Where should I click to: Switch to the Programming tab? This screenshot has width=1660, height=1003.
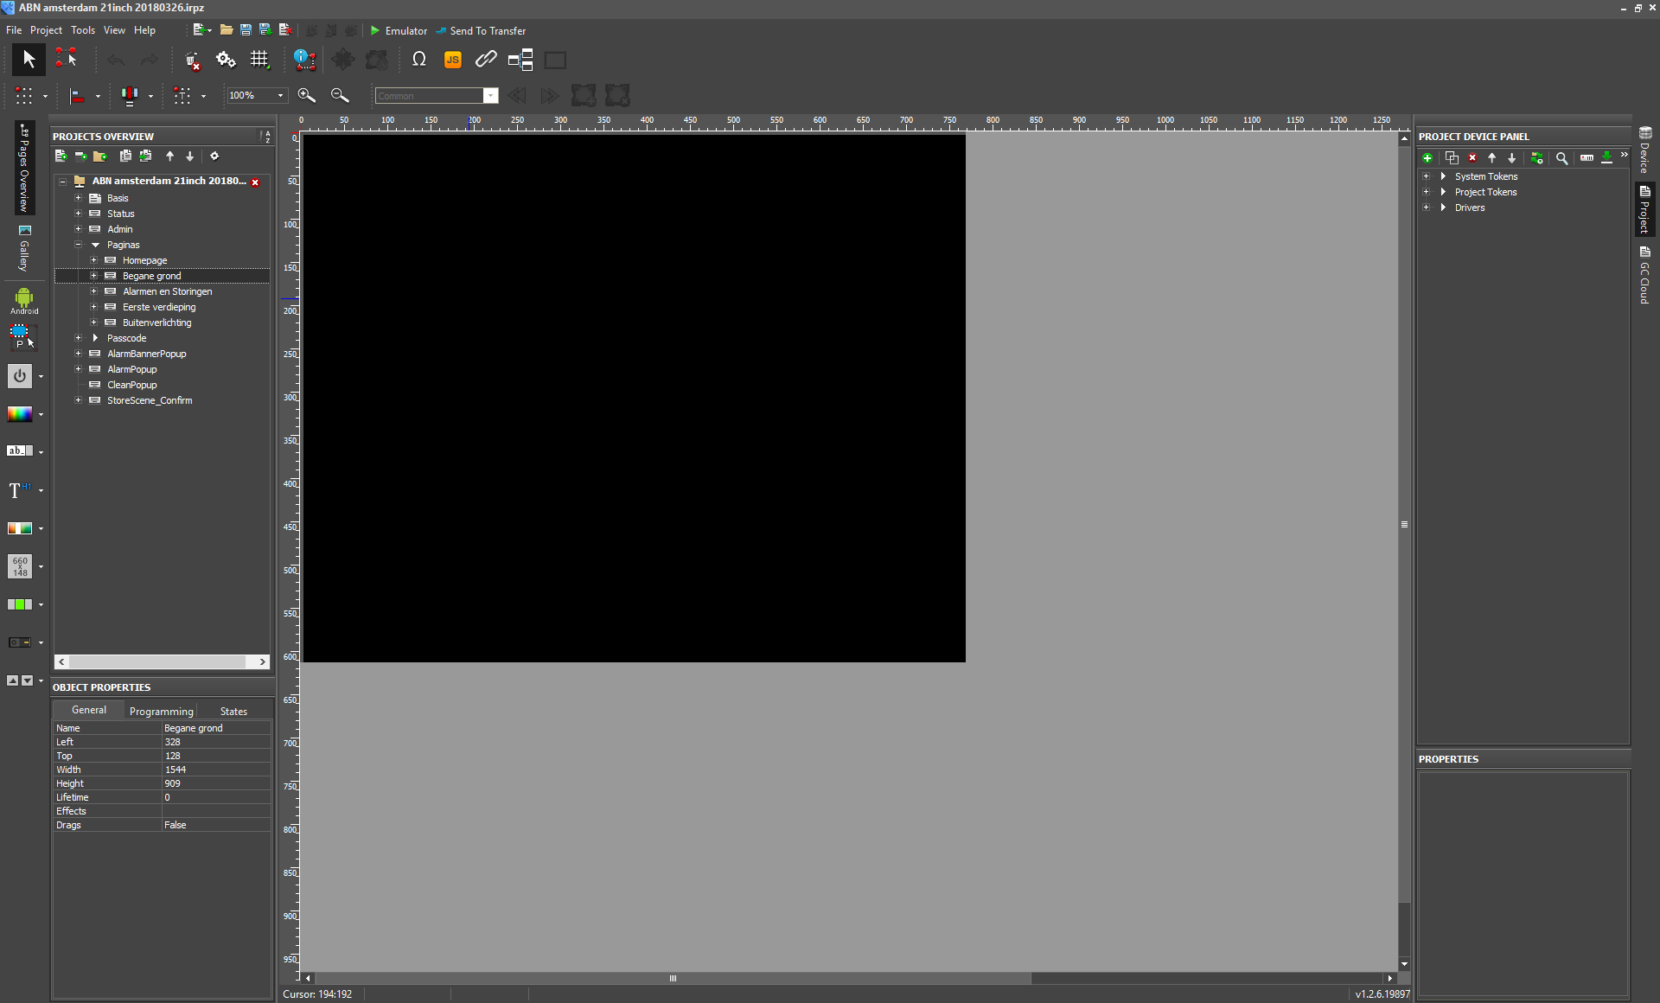point(161,711)
